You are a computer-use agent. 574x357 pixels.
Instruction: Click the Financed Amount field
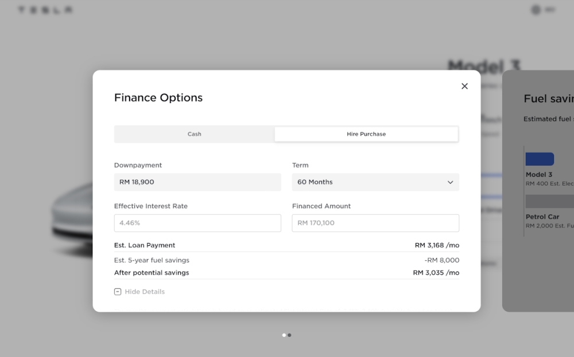(x=375, y=223)
